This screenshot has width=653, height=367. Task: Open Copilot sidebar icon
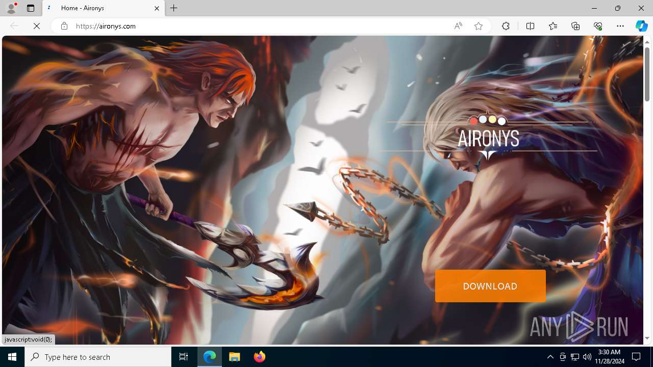tap(641, 26)
